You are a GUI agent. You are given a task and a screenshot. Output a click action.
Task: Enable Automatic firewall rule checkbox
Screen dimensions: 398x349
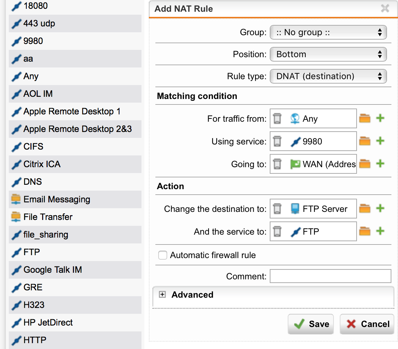[x=162, y=255]
